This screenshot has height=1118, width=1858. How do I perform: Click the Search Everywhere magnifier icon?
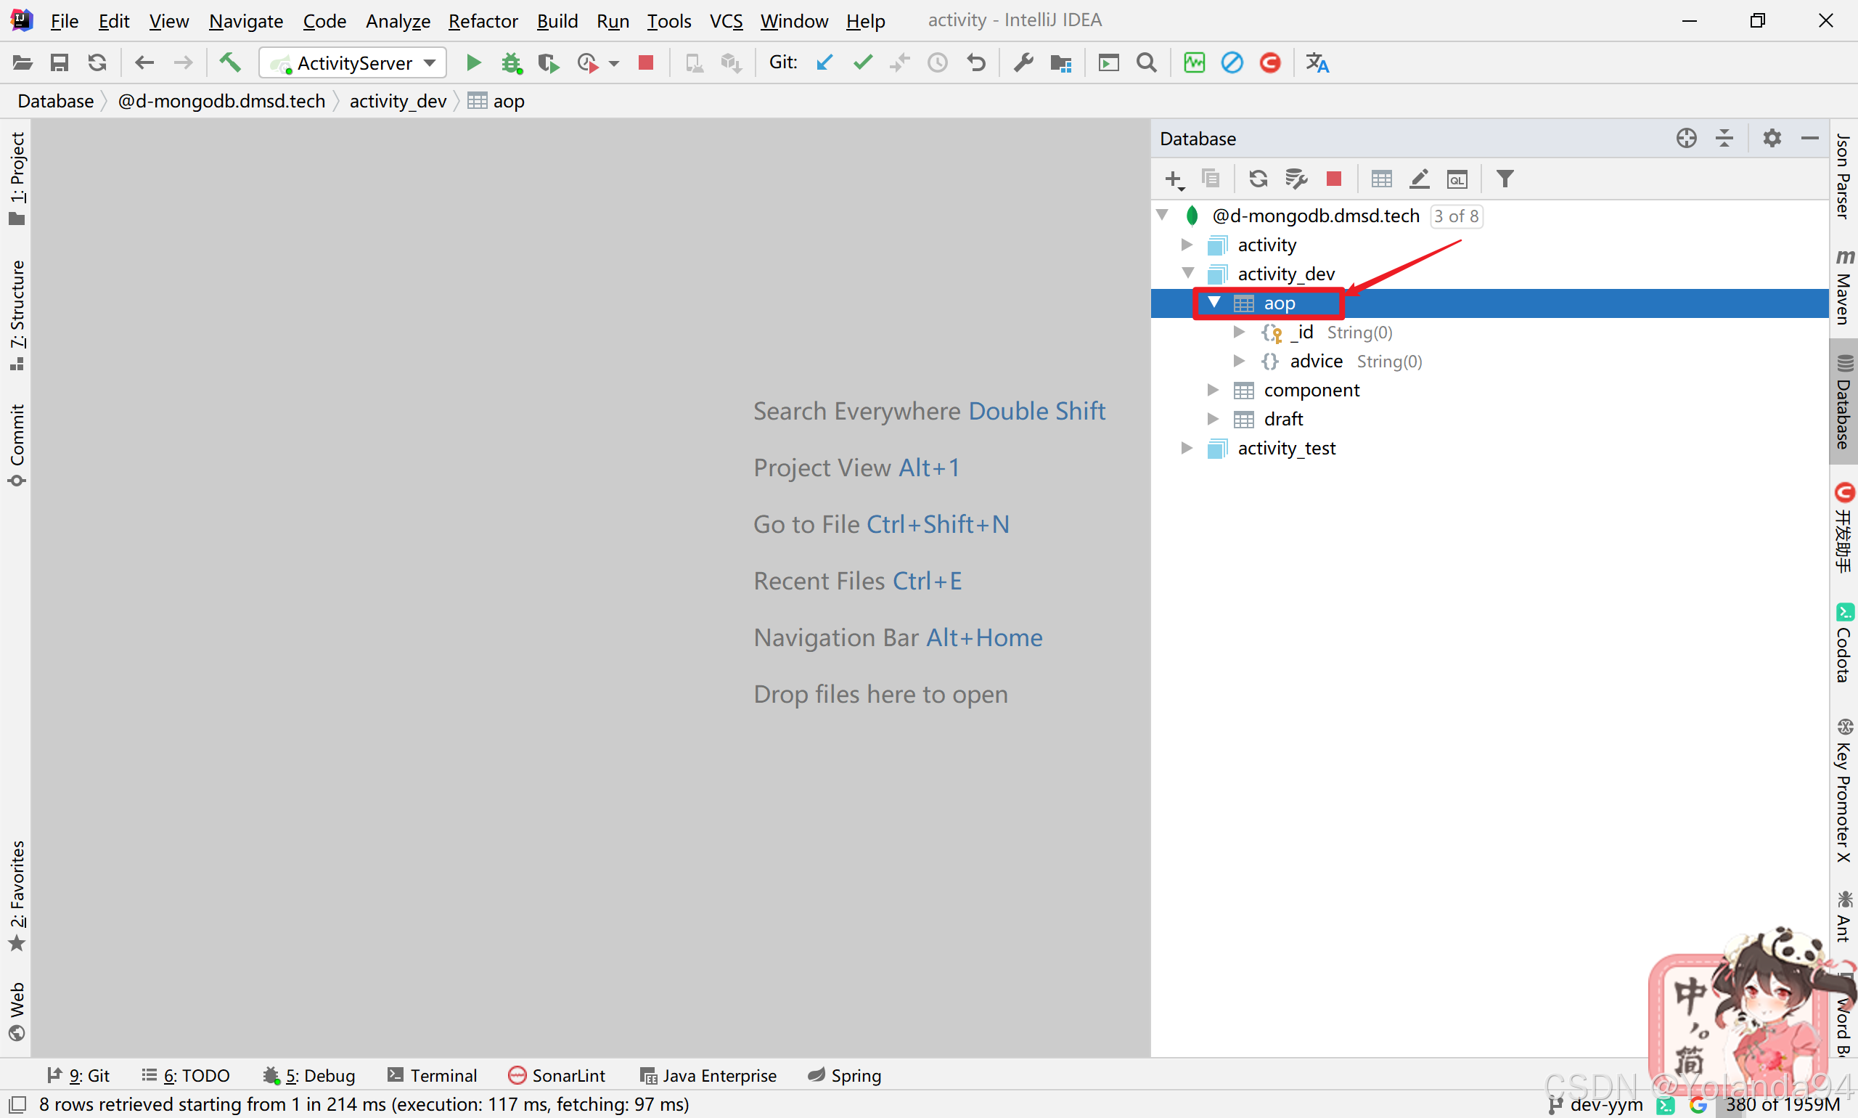pyautogui.click(x=1145, y=62)
